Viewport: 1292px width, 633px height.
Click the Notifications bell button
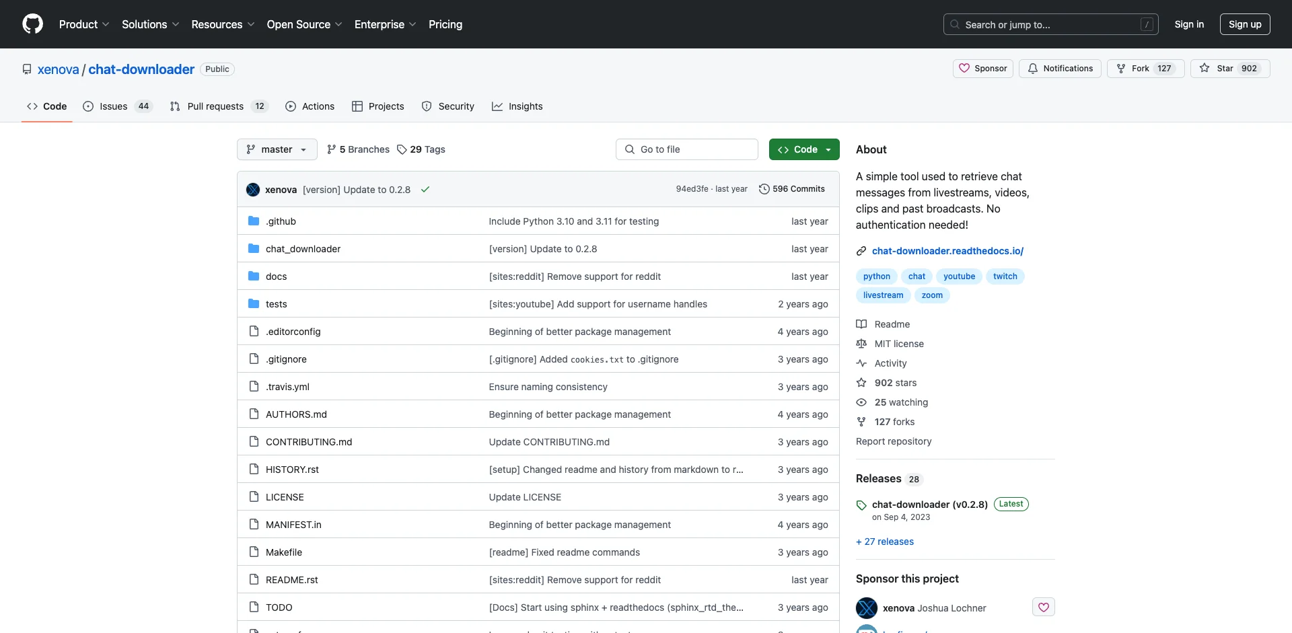pyautogui.click(x=1060, y=69)
